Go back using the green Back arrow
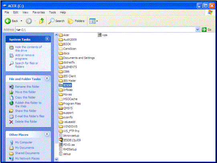217x163 pixels. point(8,21)
